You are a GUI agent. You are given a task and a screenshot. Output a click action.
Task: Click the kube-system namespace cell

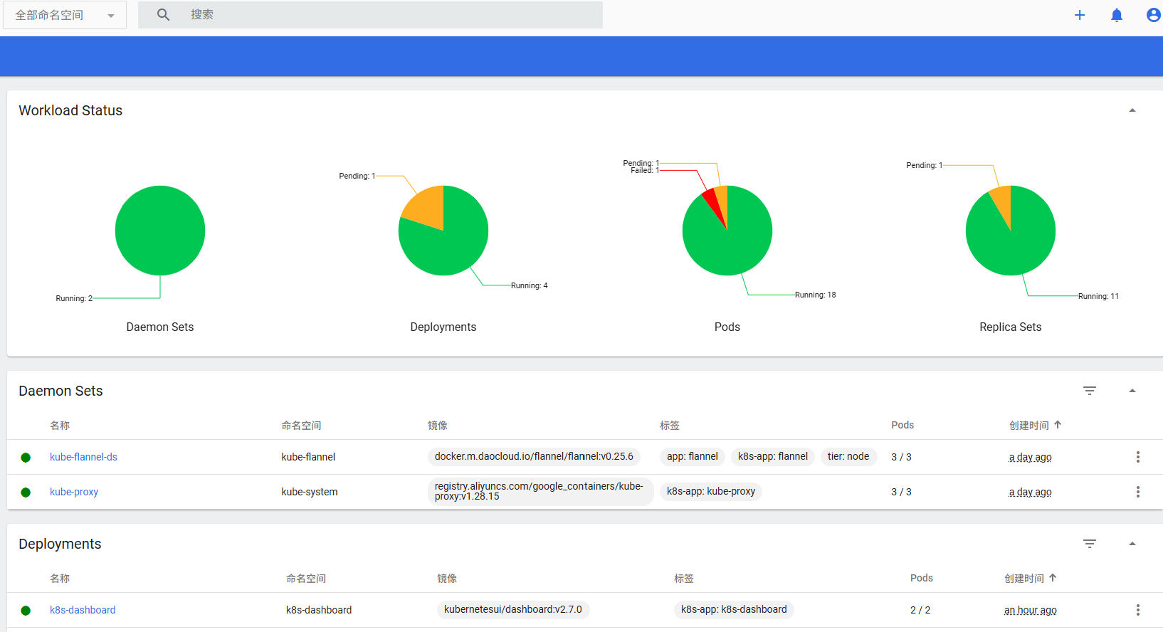pos(310,492)
